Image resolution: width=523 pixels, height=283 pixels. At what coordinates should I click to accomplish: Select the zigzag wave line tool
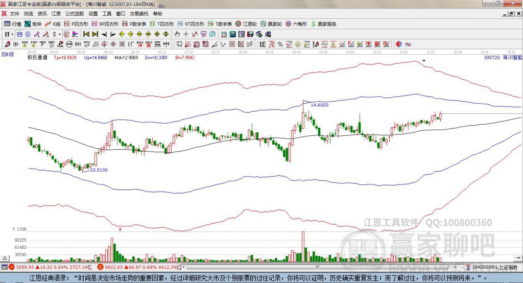coord(223,44)
